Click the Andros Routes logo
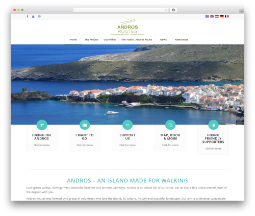 click(x=127, y=27)
